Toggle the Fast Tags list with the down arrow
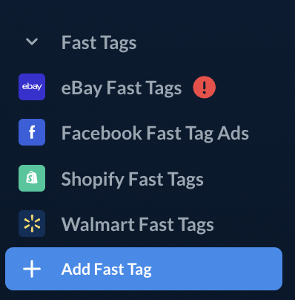The image size is (295, 300). [32, 42]
